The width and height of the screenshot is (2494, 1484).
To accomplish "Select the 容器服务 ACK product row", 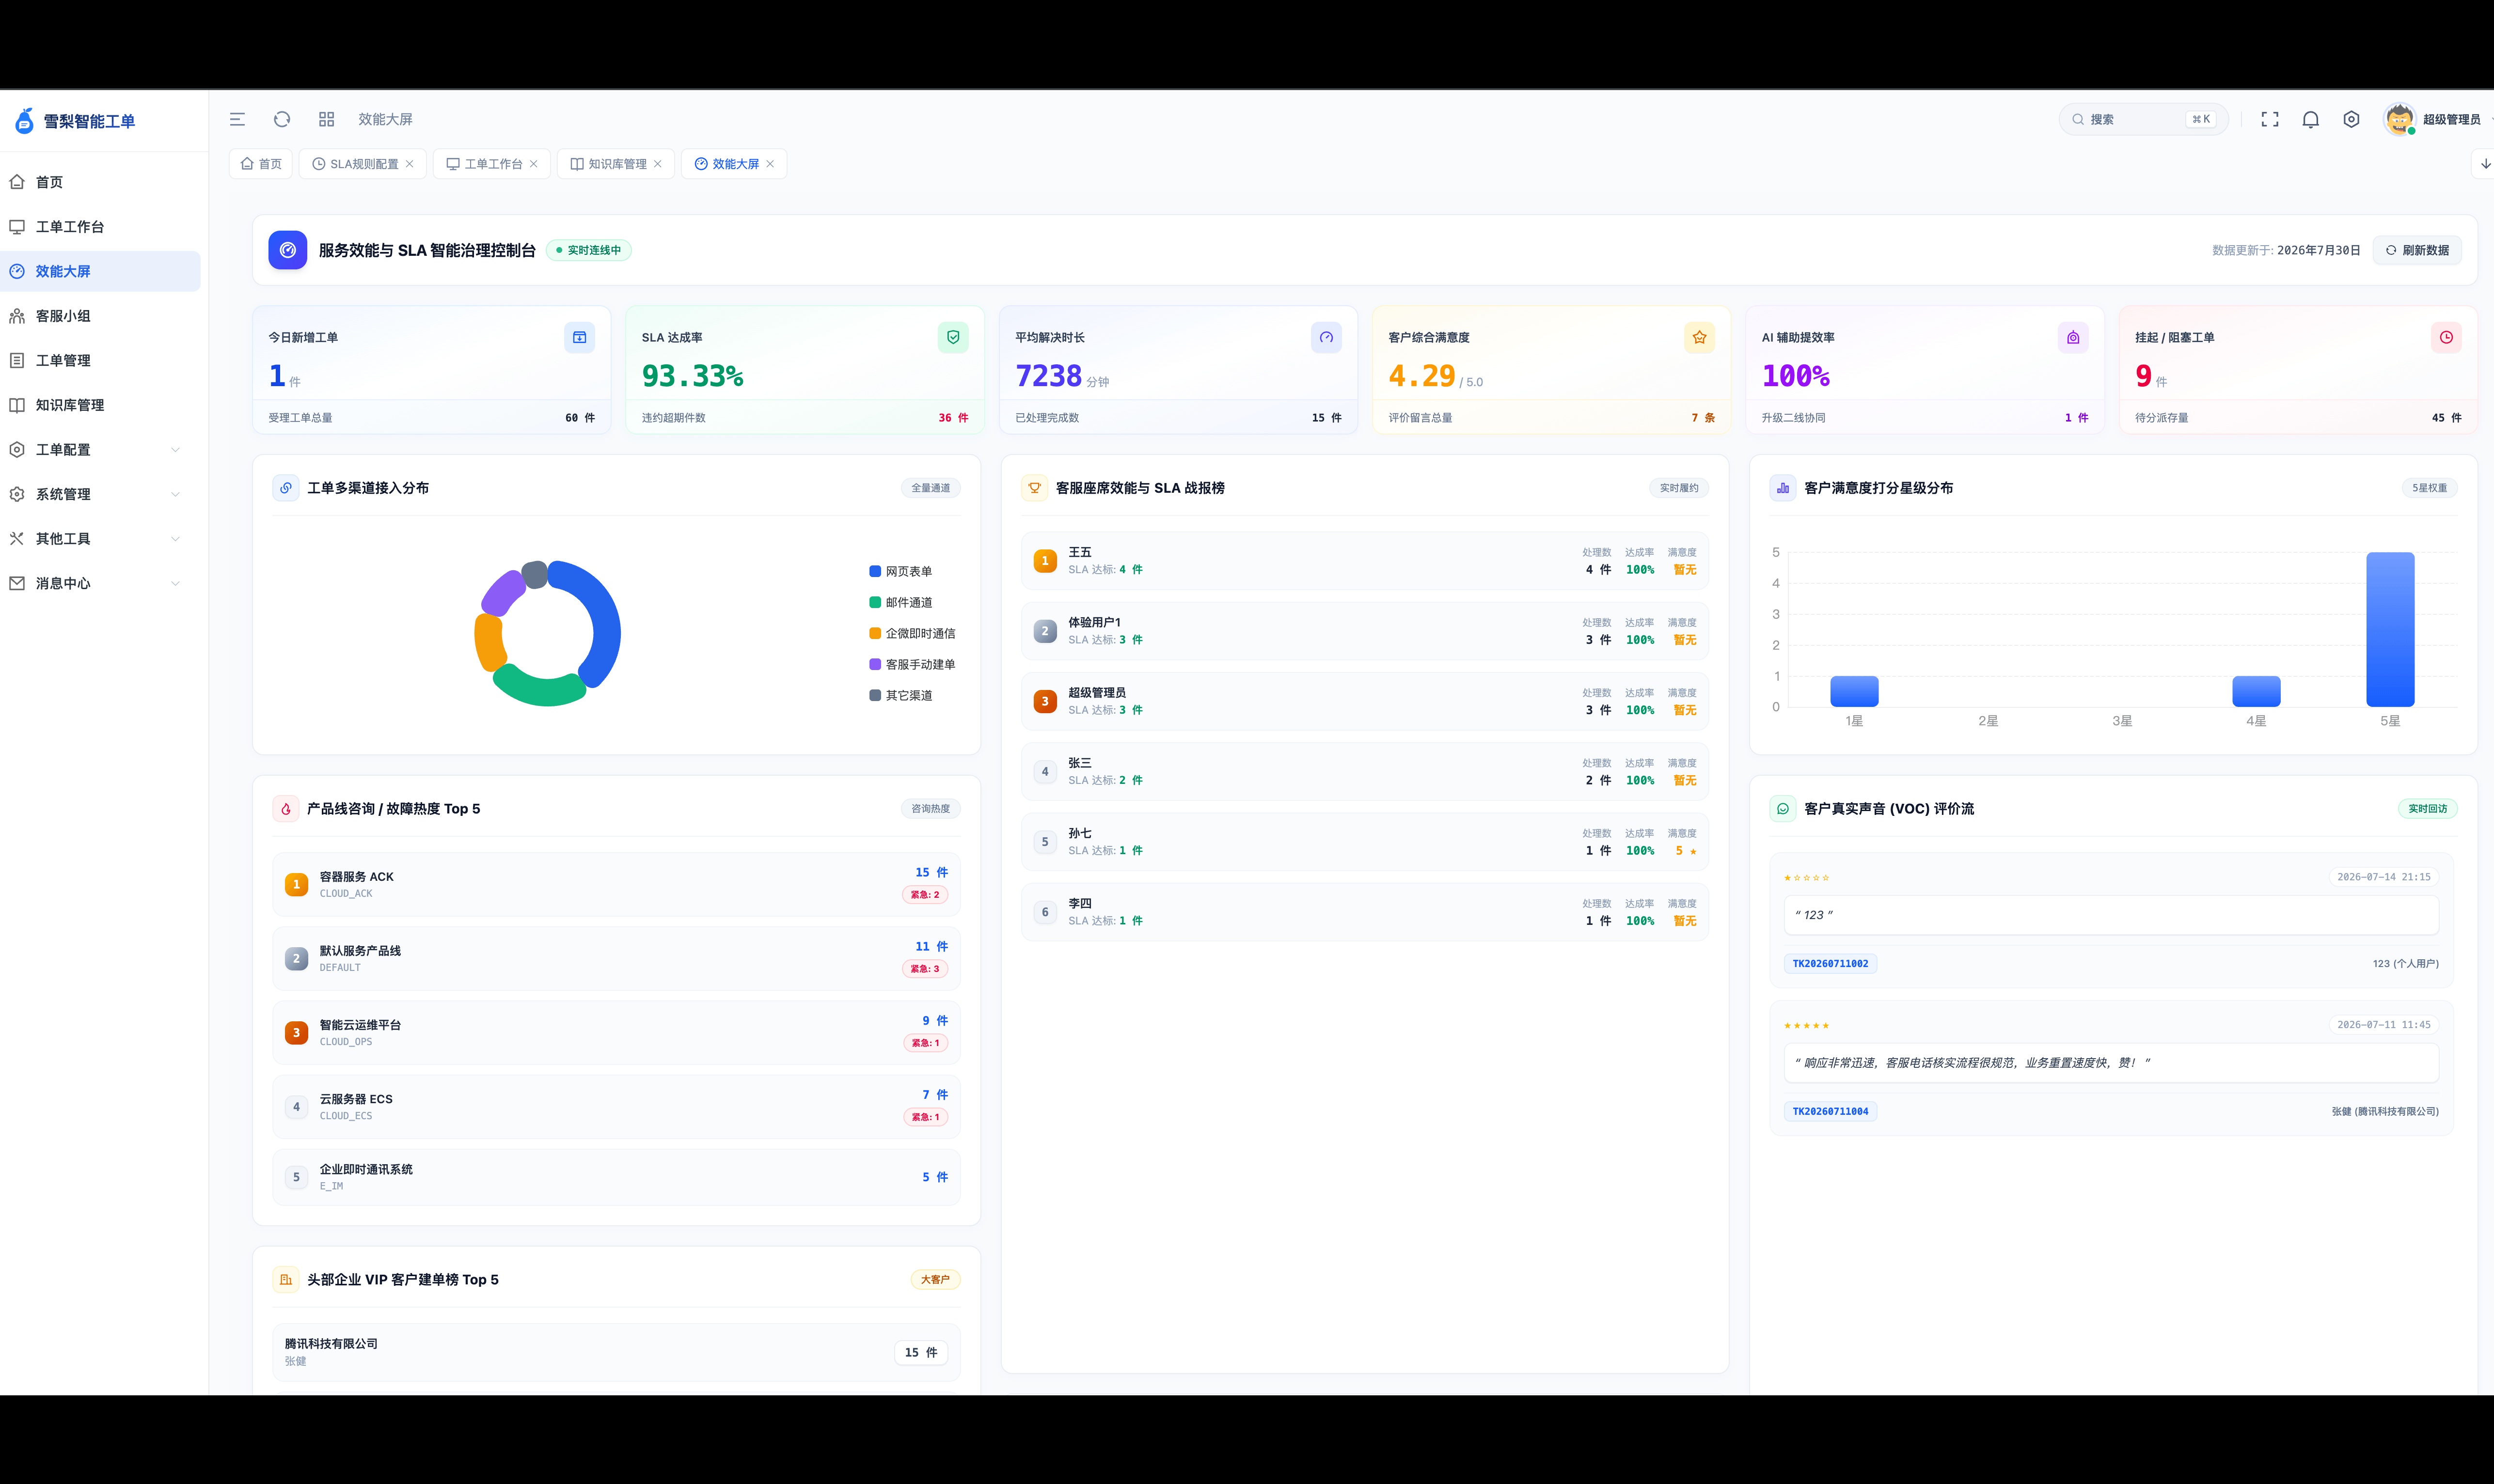I will (x=616, y=885).
